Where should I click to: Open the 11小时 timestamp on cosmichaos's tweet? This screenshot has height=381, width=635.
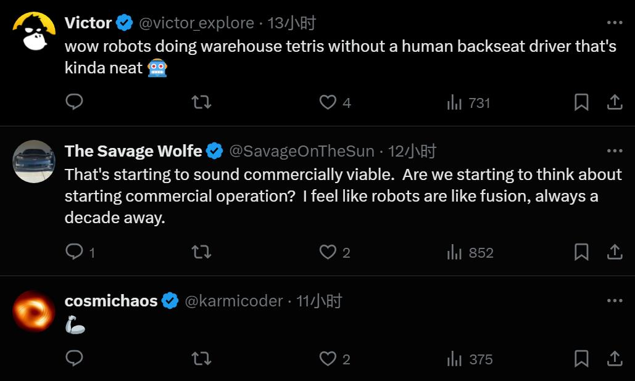tap(319, 301)
